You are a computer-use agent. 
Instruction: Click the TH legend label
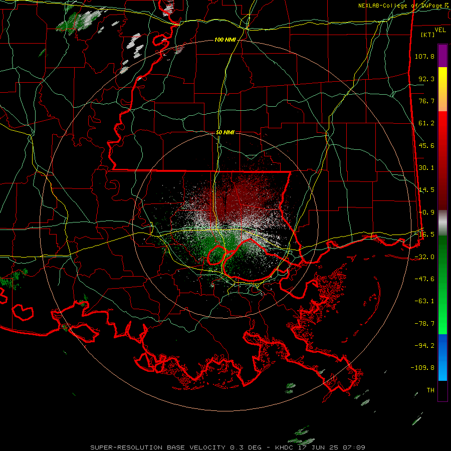(x=430, y=390)
